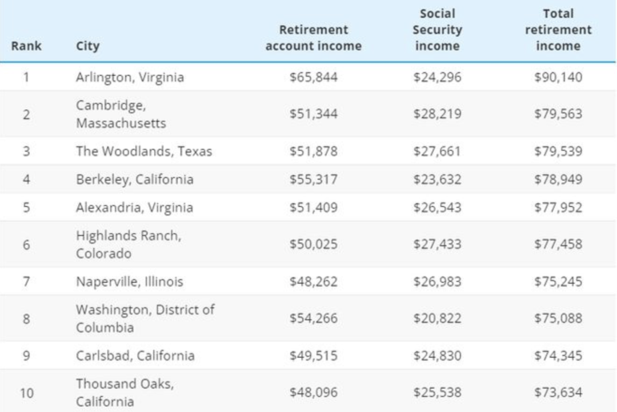Screen dimensions: 617x412
Task: Select the Social Security income header
Action: click(x=437, y=30)
